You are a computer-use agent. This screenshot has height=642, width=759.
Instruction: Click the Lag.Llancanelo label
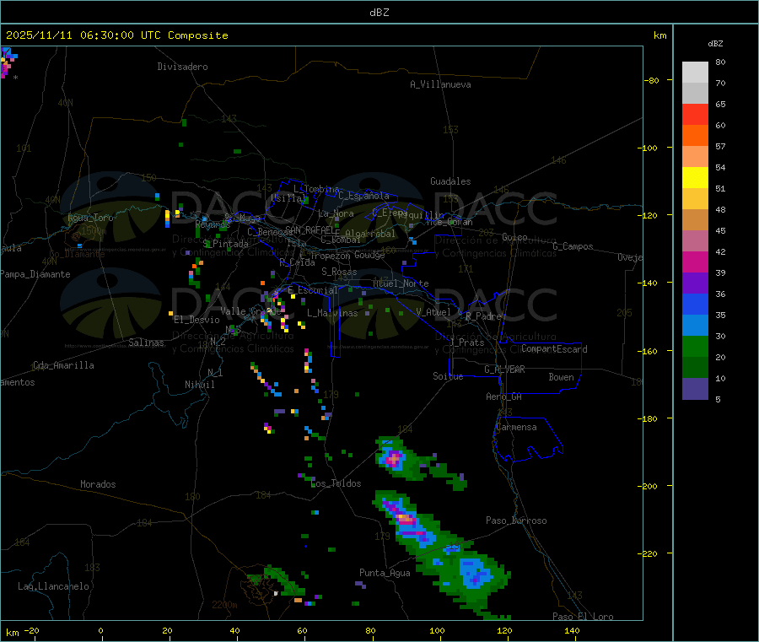click(x=53, y=586)
